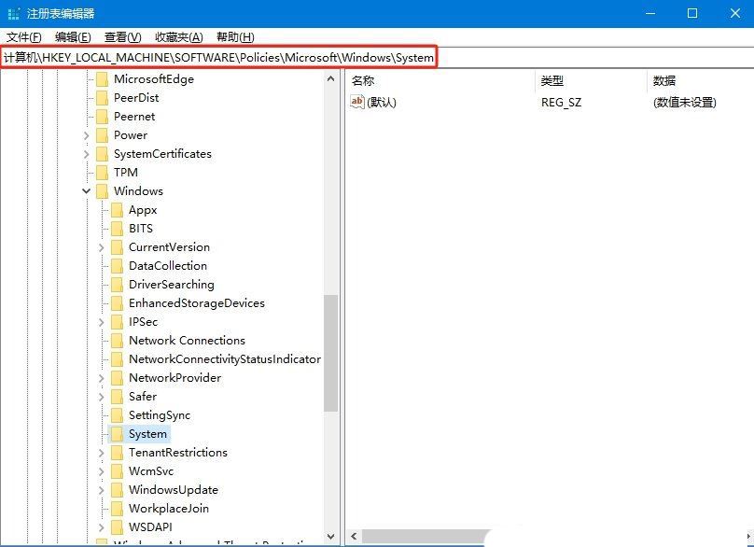
Task: Expand the CurrentVersion key
Action: click(102, 247)
